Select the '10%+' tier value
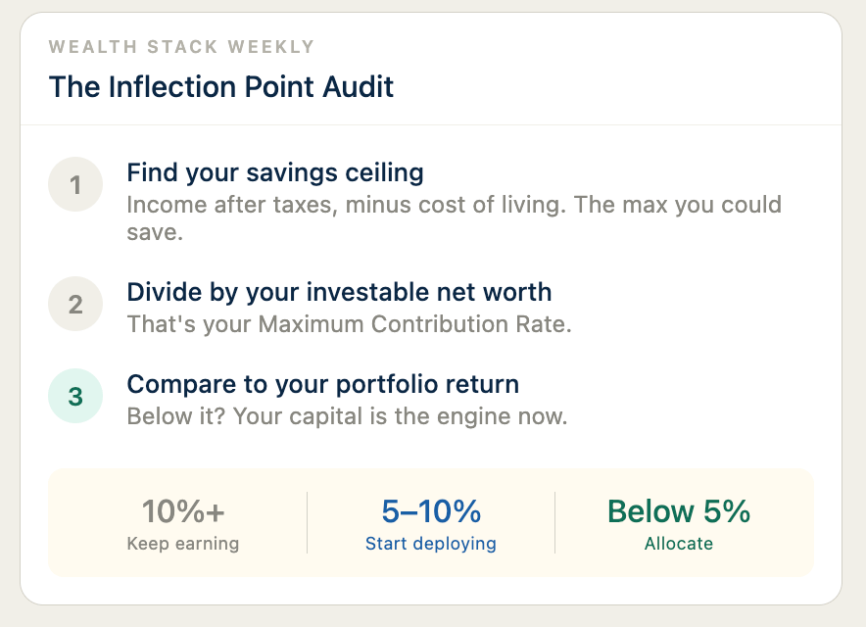The image size is (866, 627). click(183, 511)
